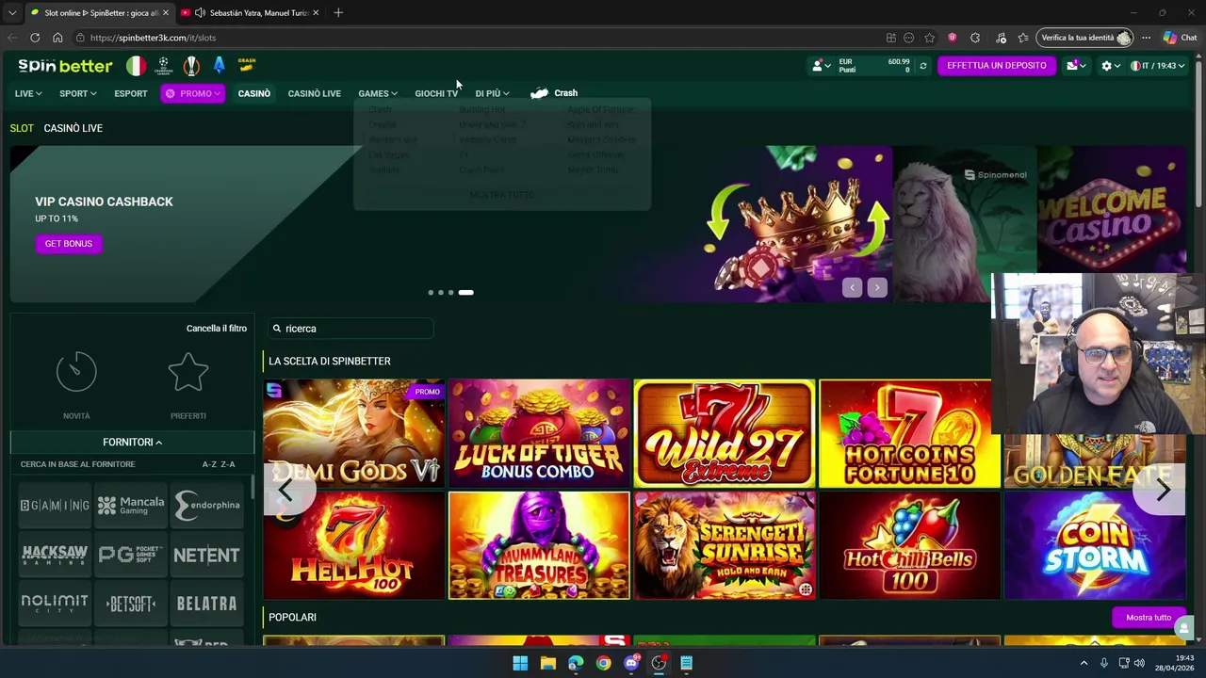Switch to Sebastián Yatra browser tab
The height and width of the screenshot is (678, 1206).
(x=250, y=13)
